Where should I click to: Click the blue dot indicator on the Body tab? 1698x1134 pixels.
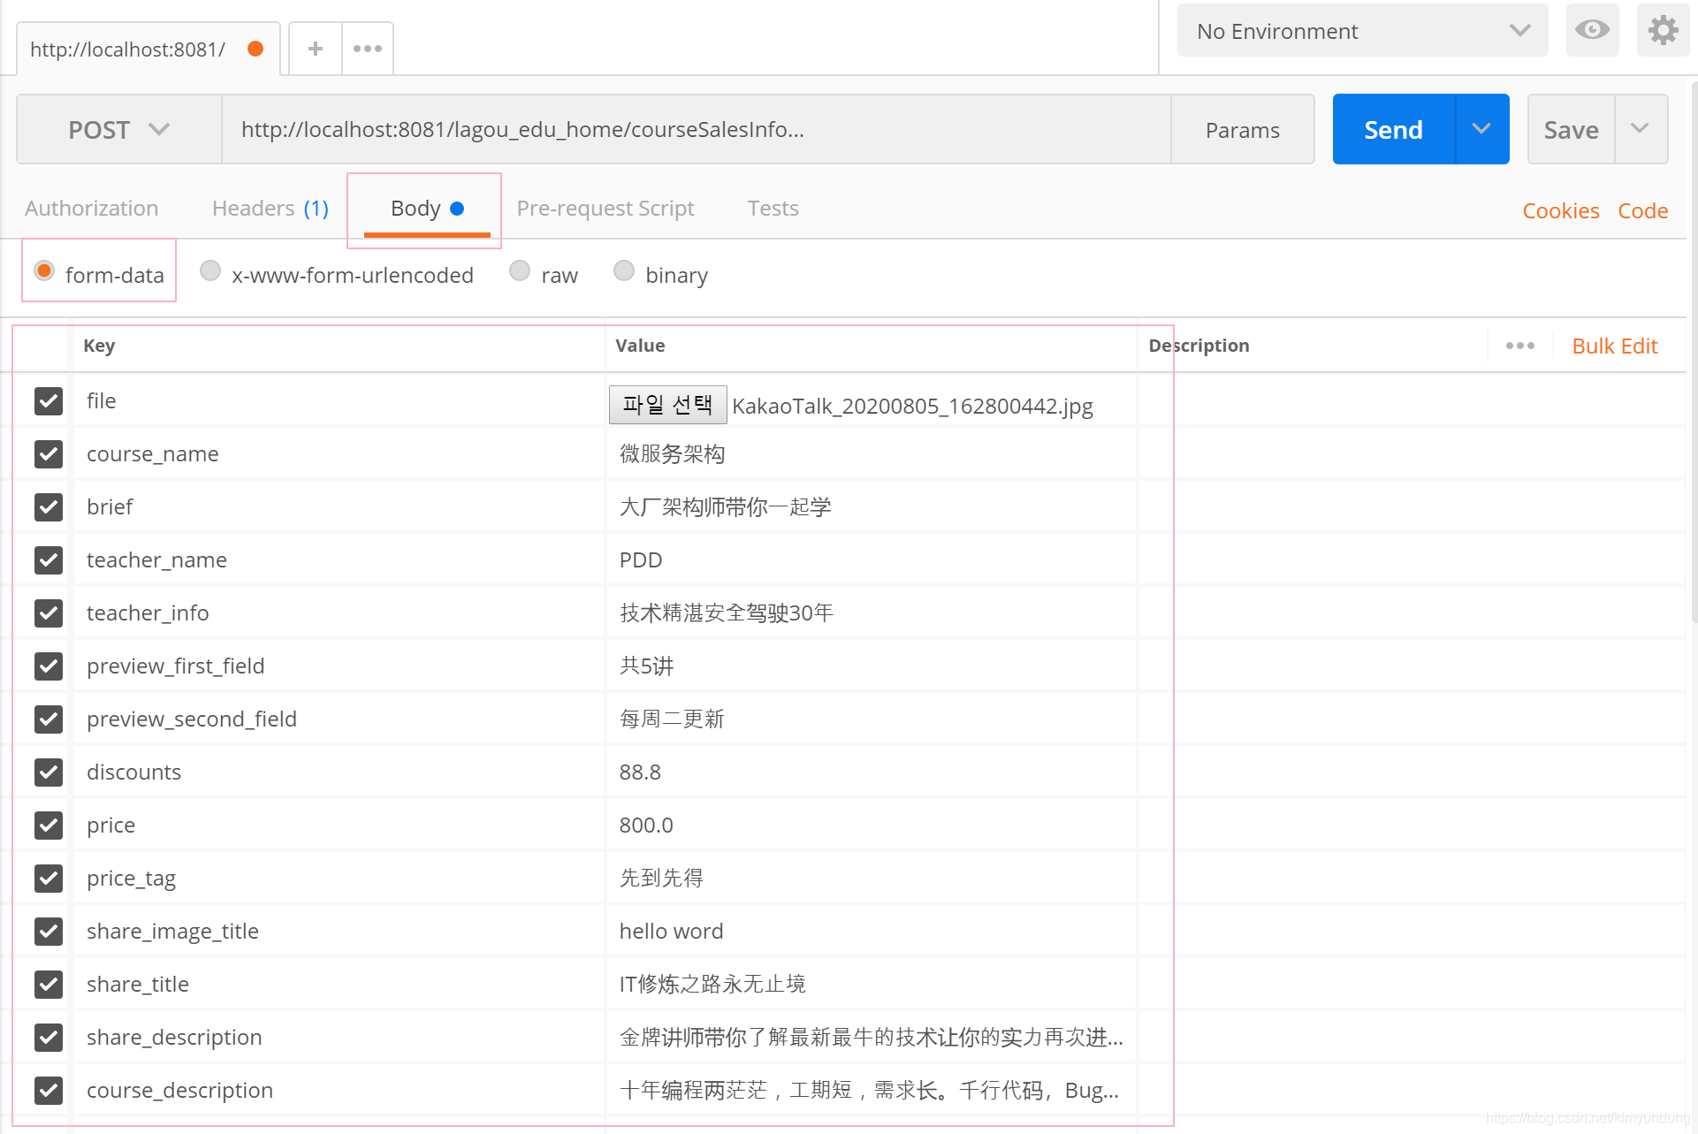457,209
